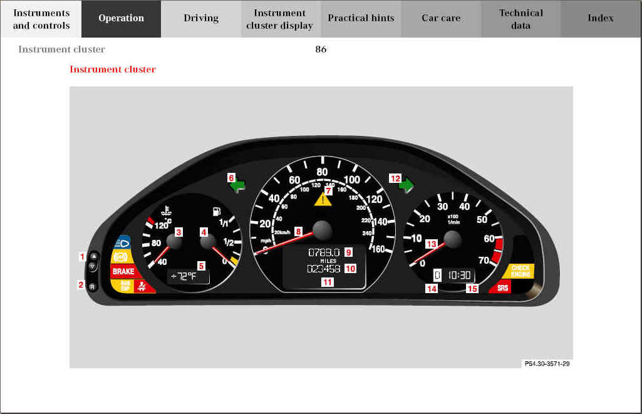
Task: Click the red seat belt warning icon
Action: click(x=143, y=286)
